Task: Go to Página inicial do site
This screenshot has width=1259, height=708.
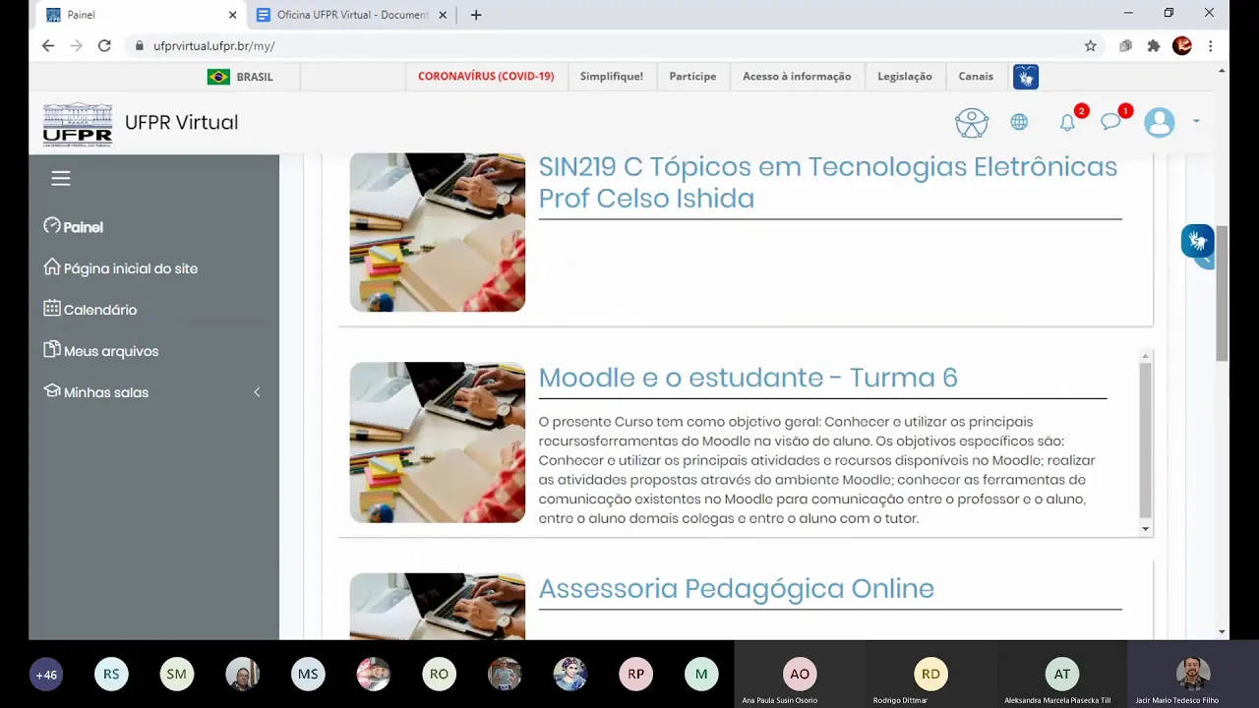Action: (x=121, y=267)
